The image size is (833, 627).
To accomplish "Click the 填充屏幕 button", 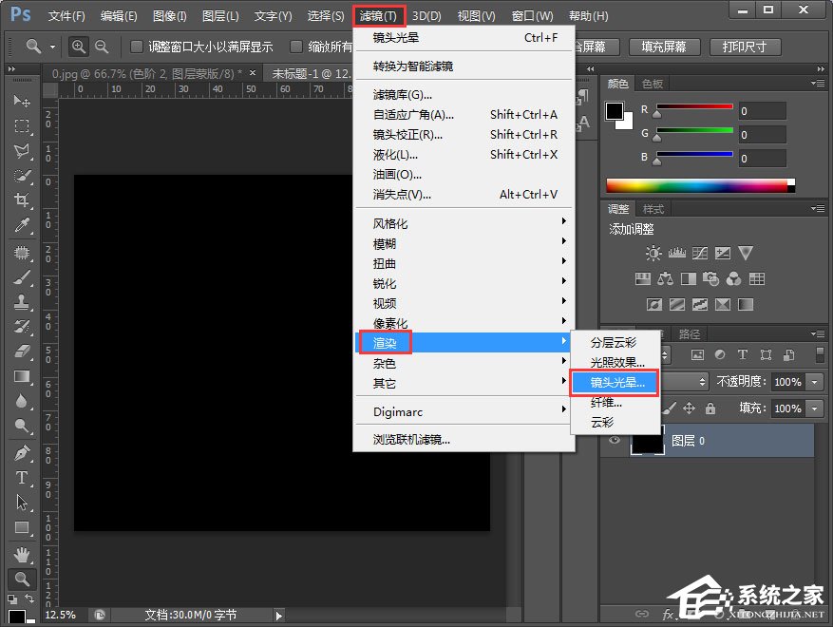I will pos(664,47).
